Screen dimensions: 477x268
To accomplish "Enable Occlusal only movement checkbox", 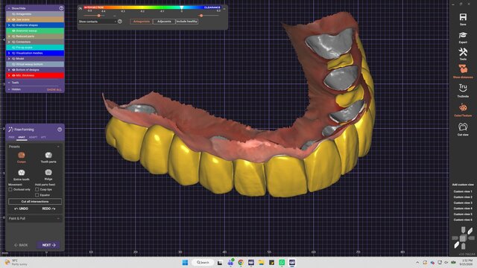I will pyautogui.click(x=10, y=189).
